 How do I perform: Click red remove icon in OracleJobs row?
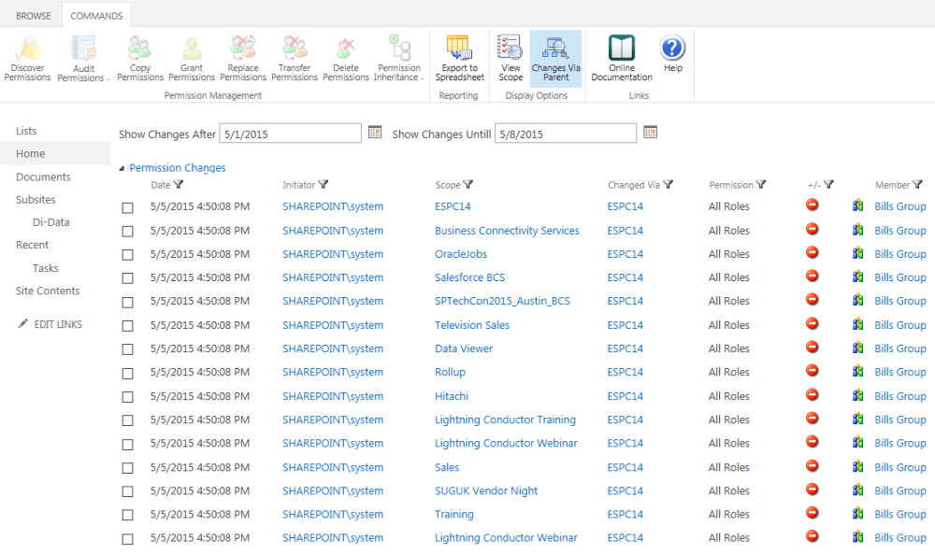tap(812, 252)
